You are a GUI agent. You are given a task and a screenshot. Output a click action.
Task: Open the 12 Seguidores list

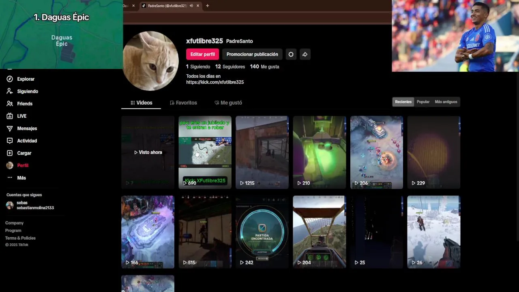tap(230, 67)
